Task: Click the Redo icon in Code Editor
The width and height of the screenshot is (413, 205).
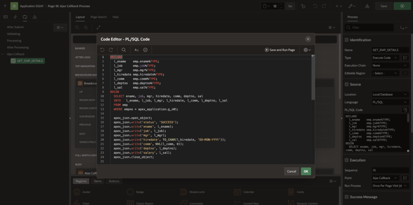Action: point(111,50)
